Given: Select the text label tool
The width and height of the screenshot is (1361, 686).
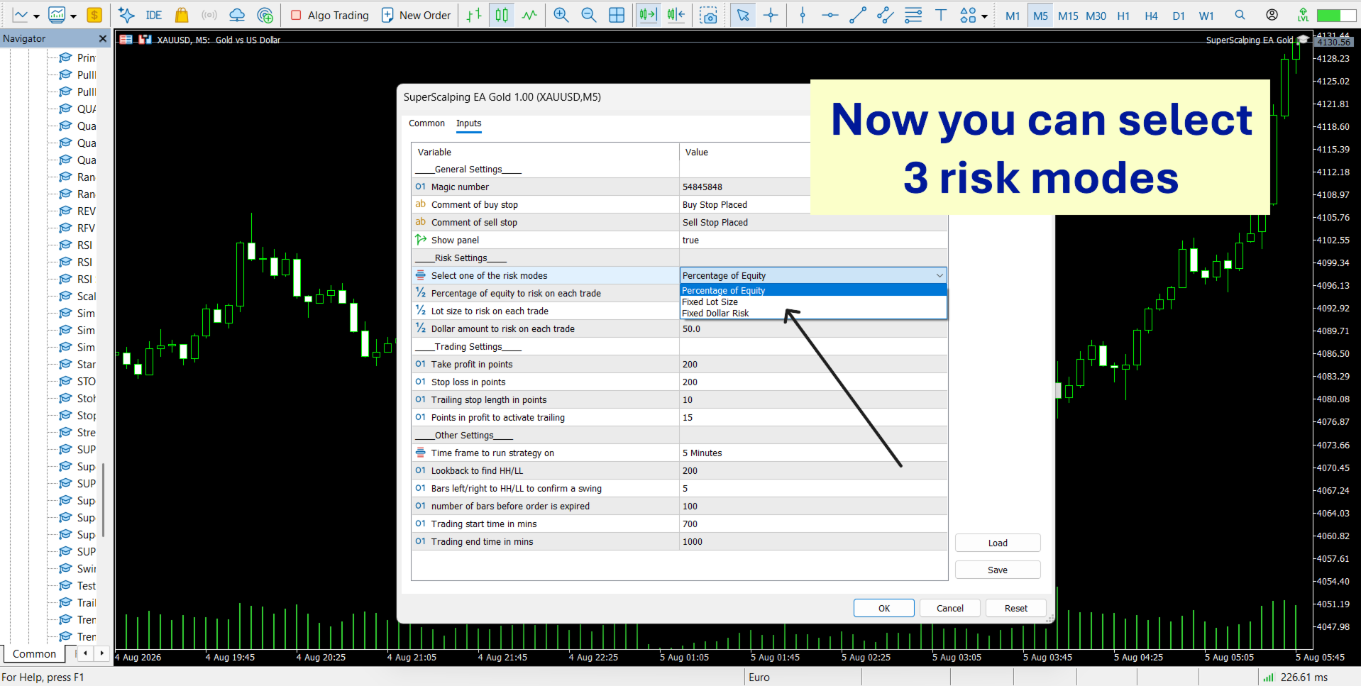Looking at the screenshot, I should pos(941,15).
